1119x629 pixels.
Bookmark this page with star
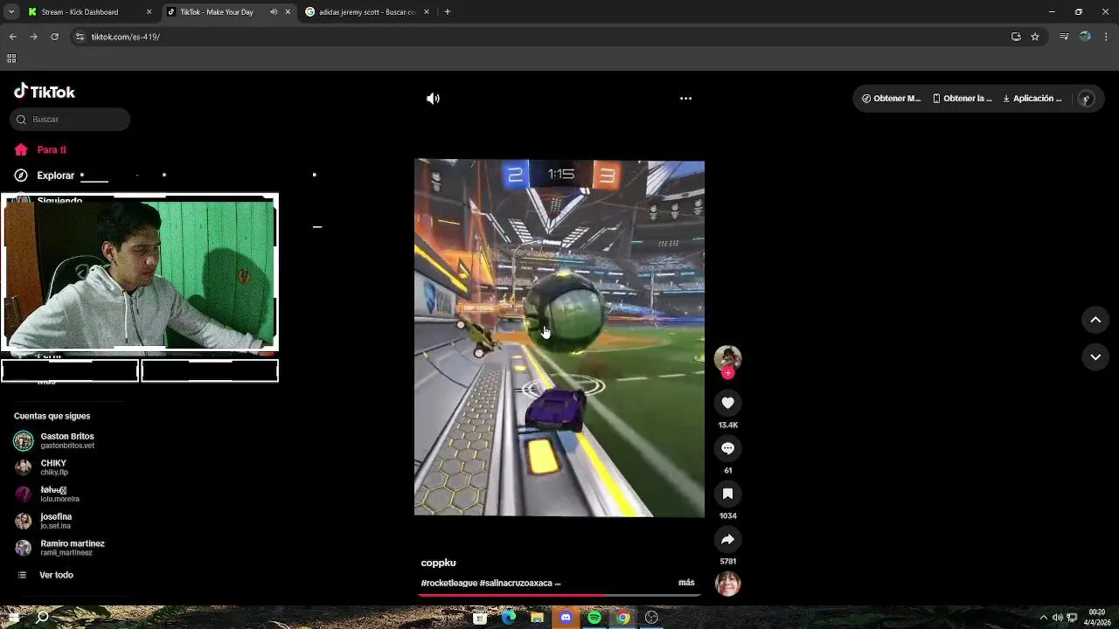[x=1035, y=37]
